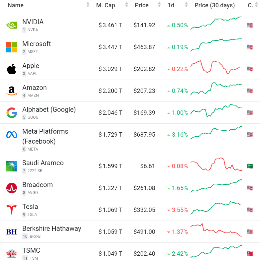Click the Saudi Aramco logo
Image resolution: width=260 pixels, height=260 pixels.
coord(12,166)
